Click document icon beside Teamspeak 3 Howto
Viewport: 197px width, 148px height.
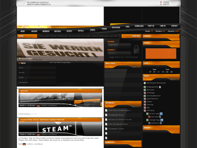106,129
